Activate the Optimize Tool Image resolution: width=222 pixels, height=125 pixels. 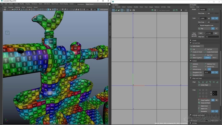point(211,64)
